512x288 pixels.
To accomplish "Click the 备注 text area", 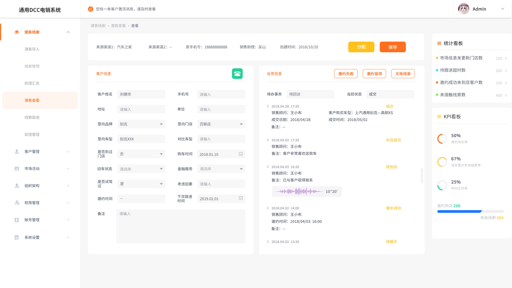I will coord(181,226).
